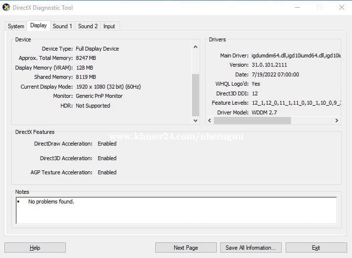The height and width of the screenshot is (258, 352).
Task: Select the Display tab
Action: pos(39,26)
